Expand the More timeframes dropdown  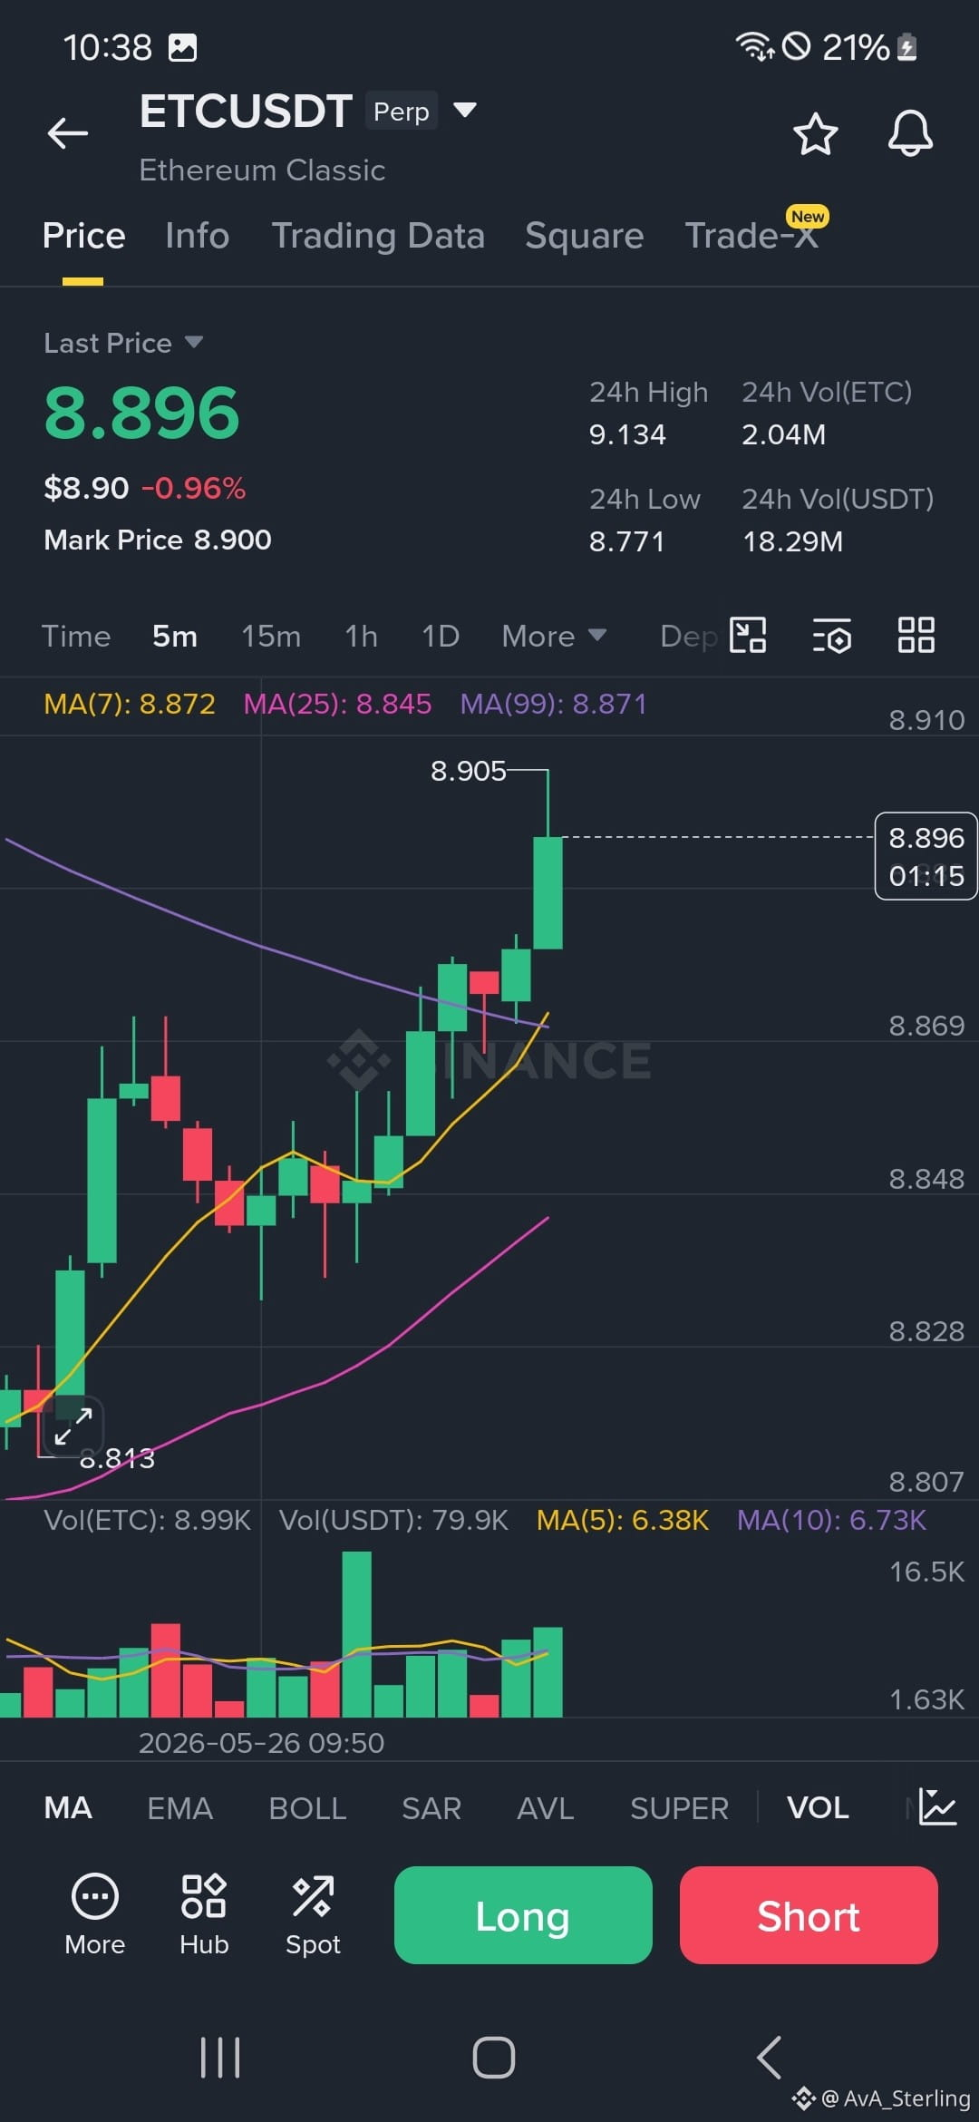click(x=554, y=636)
